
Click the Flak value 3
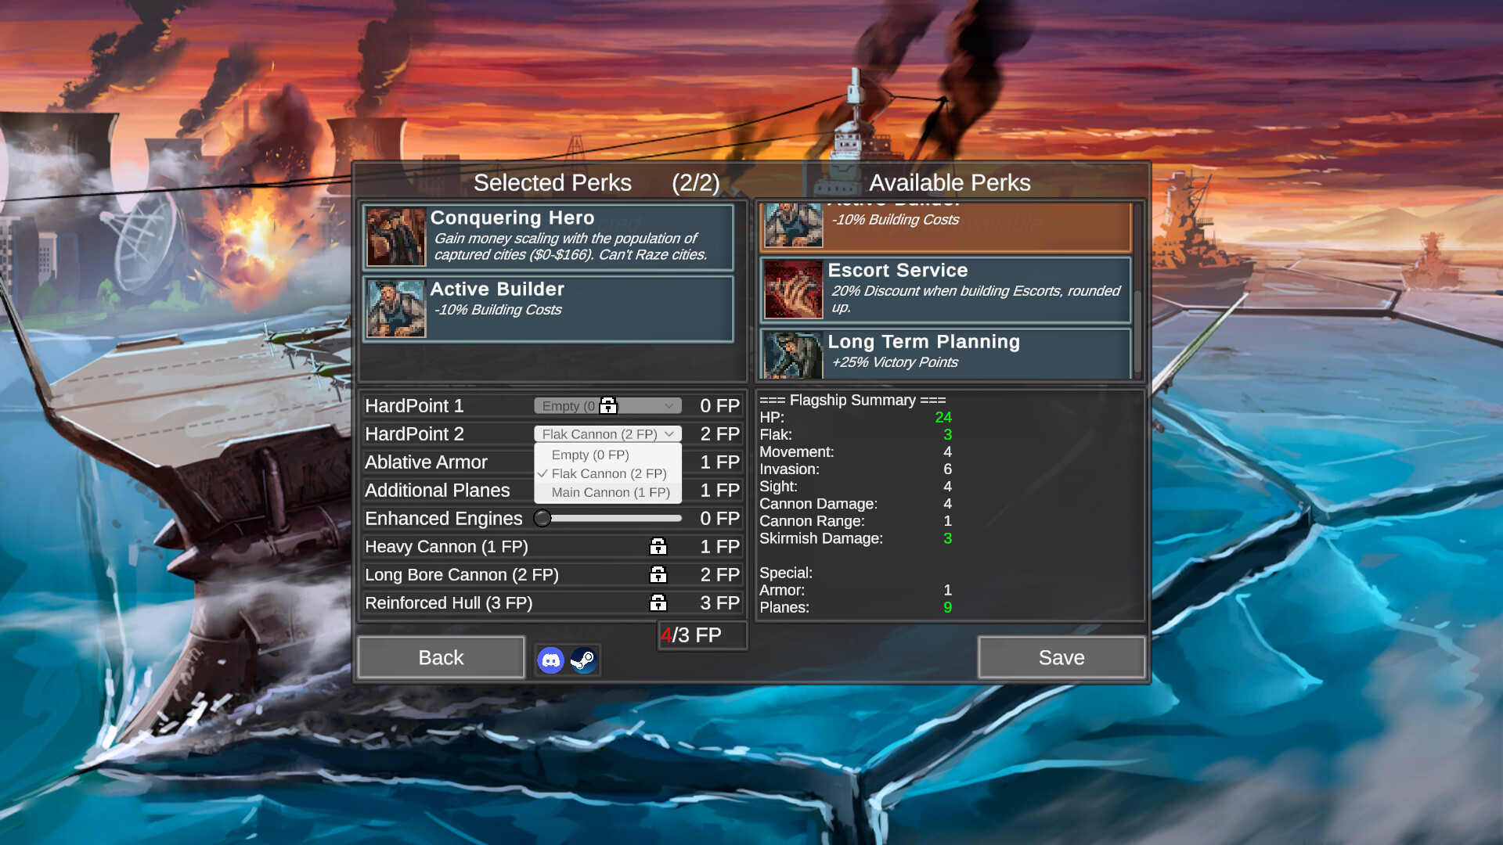click(x=947, y=434)
